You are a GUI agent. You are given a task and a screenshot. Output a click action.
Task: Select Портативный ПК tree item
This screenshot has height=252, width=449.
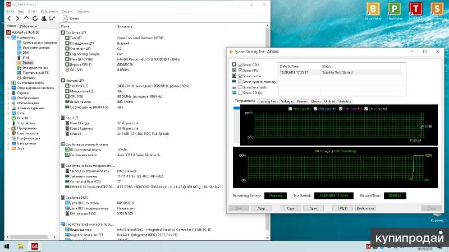coord(36,73)
